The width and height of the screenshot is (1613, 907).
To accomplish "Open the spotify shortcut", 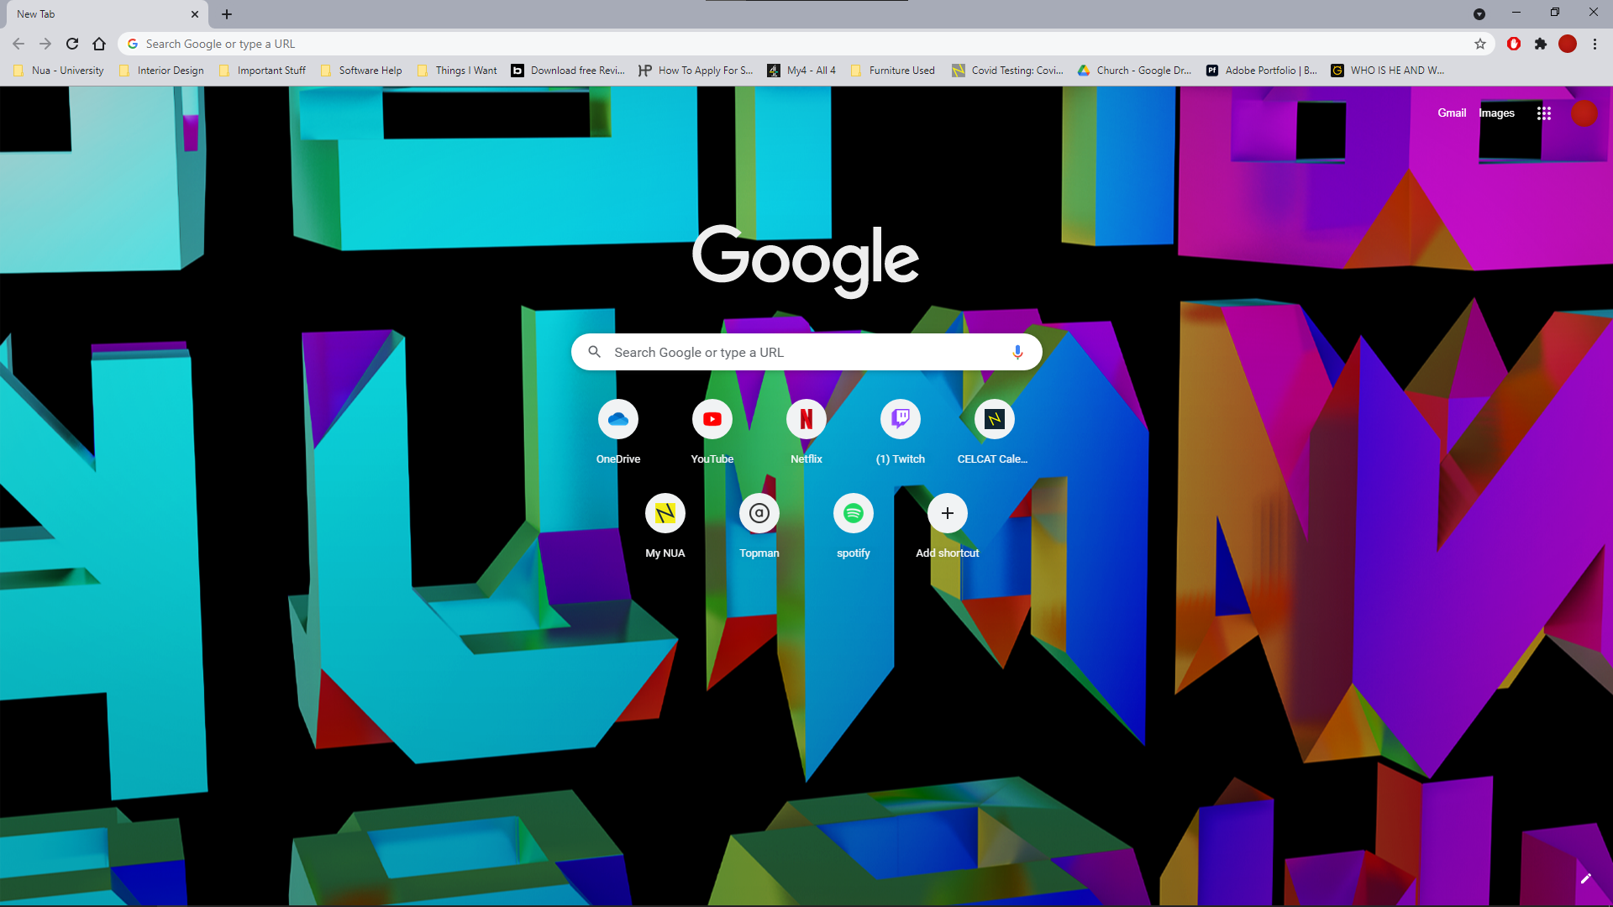I will pos(854,527).
